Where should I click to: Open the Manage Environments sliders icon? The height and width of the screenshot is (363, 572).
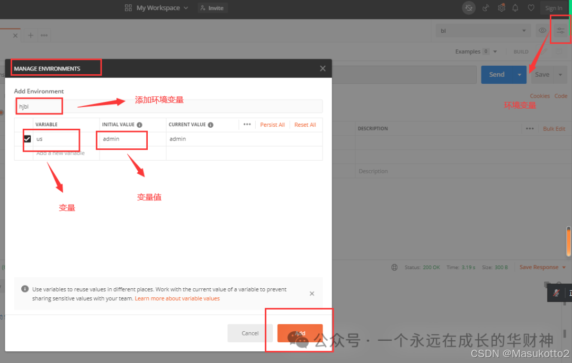[560, 31]
